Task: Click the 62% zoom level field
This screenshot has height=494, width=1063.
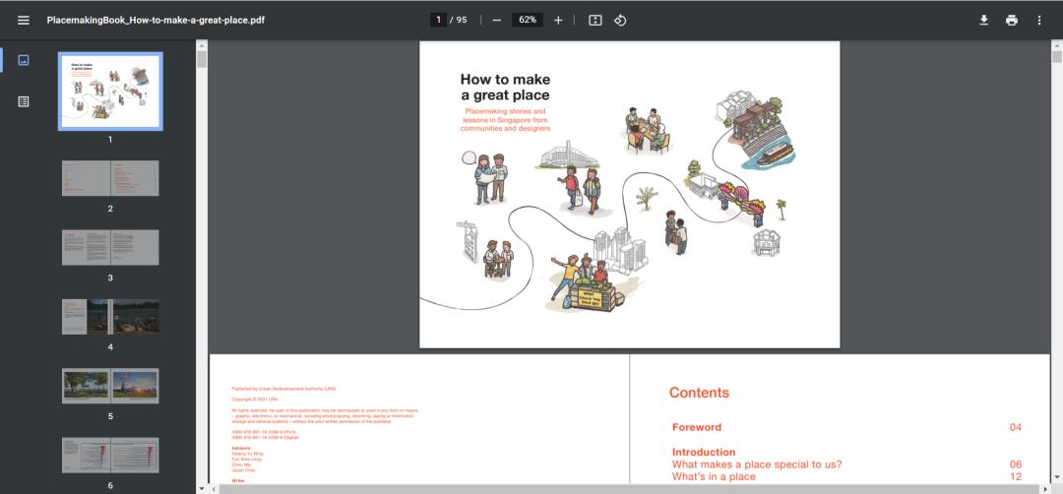Action: click(528, 20)
